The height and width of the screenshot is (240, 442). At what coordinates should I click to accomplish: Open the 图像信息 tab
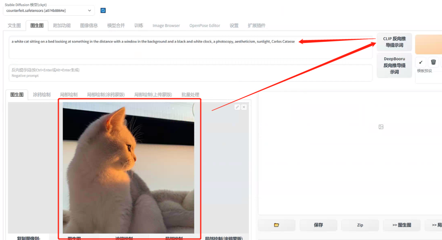89,25
